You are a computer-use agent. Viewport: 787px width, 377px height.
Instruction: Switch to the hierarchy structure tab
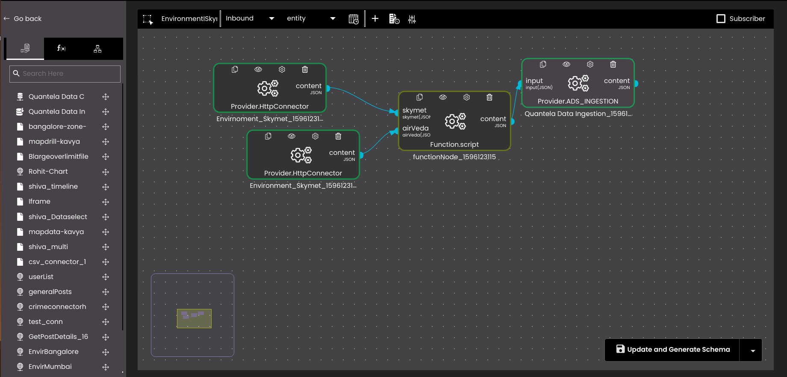(97, 49)
